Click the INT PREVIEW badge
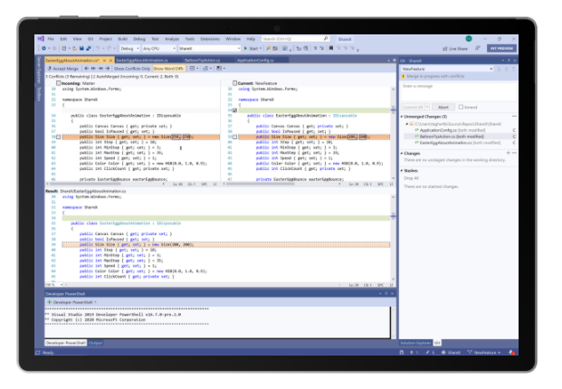 coord(501,48)
